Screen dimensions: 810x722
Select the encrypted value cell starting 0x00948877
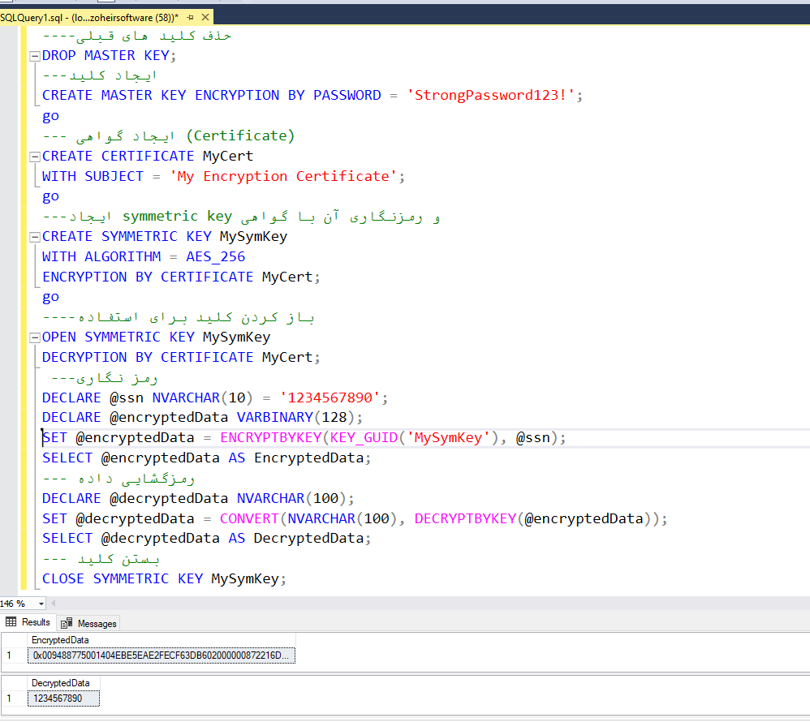click(162, 656)
